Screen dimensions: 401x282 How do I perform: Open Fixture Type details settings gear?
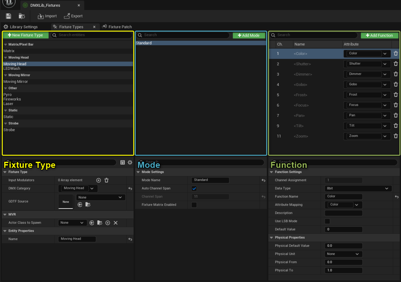pyautogui.click(x=130, y=162)
